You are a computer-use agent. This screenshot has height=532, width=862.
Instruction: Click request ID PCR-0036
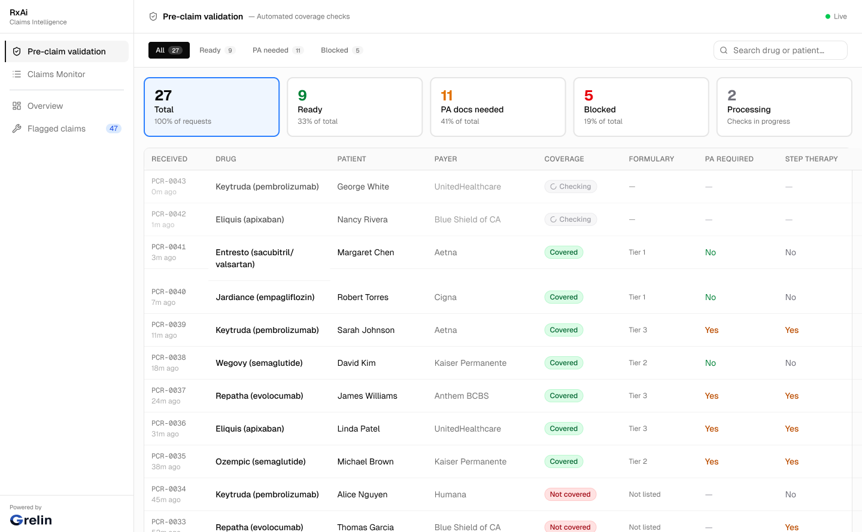[169, 423]
